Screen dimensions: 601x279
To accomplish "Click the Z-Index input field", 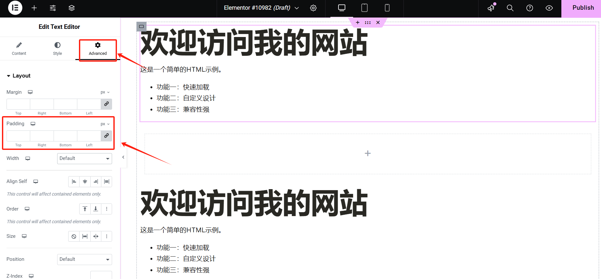I will (101, 275).
